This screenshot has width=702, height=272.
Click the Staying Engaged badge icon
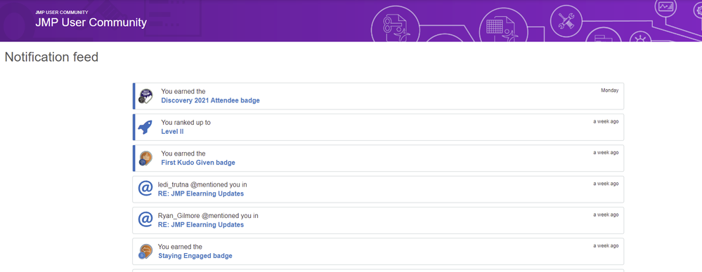pos(146,252)
